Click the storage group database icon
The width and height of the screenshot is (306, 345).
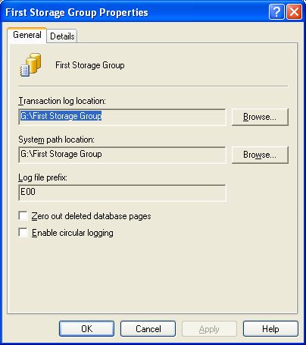coord(30,64)
